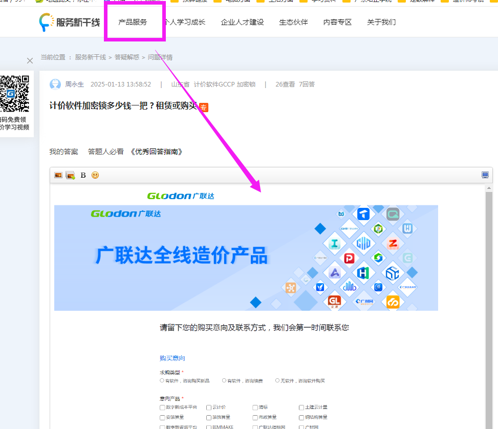Click the multi-image upload icon in the editor

[x=70, y=175]
